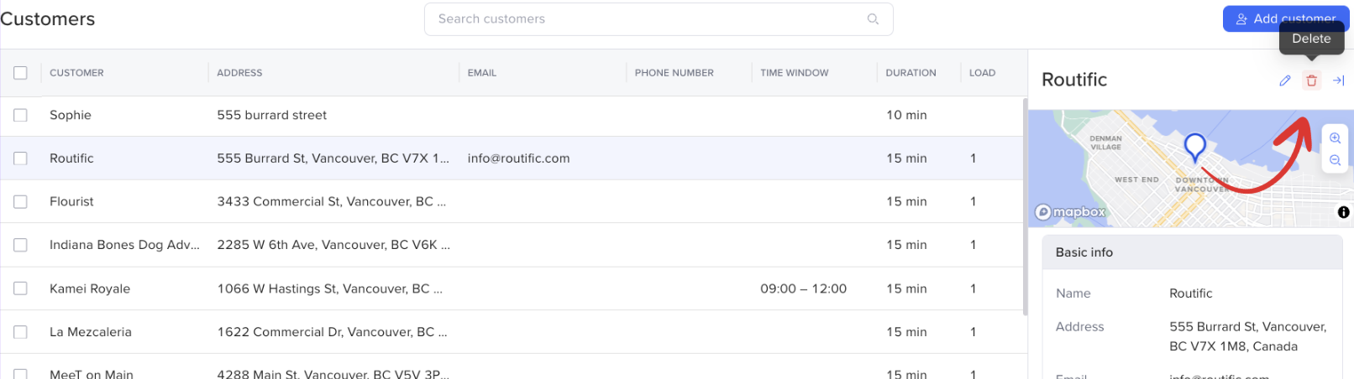Collapse the Basic info section
This screenshot has width=1354, height=379.
click(1192, 252)
